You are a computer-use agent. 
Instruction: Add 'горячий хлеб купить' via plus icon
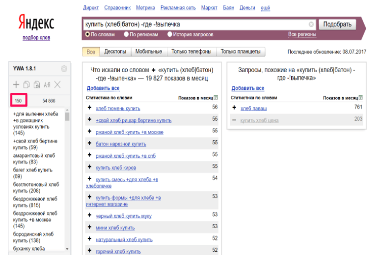[x=89, y=250]
